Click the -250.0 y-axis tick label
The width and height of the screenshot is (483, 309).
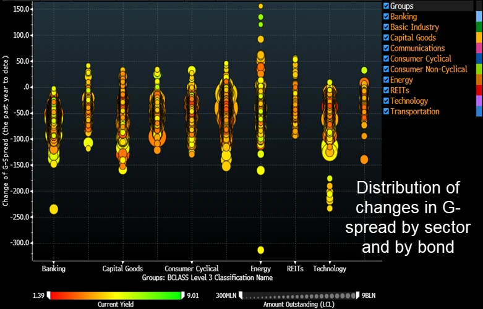pos(20,217)
